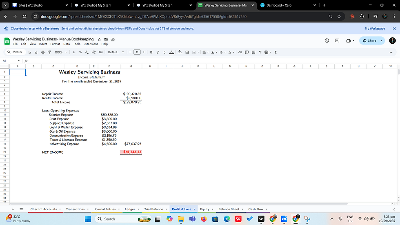The height and width of the screenshot is (225, 400).
Task: Create a filter with the funnel icon
Action: [x=260, y=52]
